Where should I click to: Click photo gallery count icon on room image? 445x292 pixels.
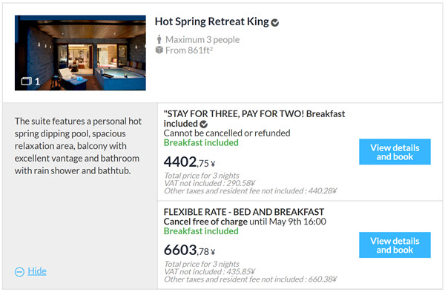[27, 82]
